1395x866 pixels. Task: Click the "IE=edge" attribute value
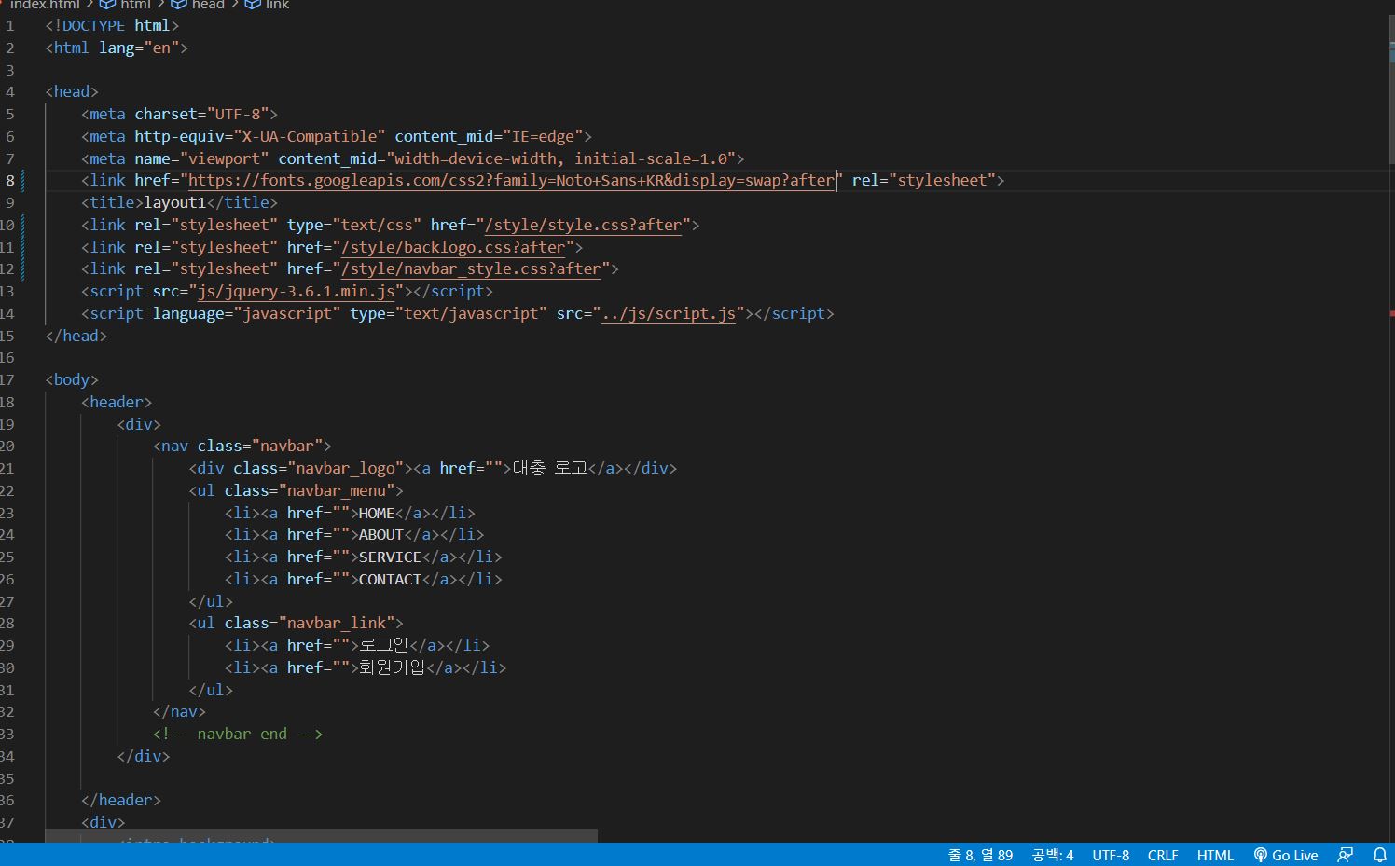tap(543, 136)
